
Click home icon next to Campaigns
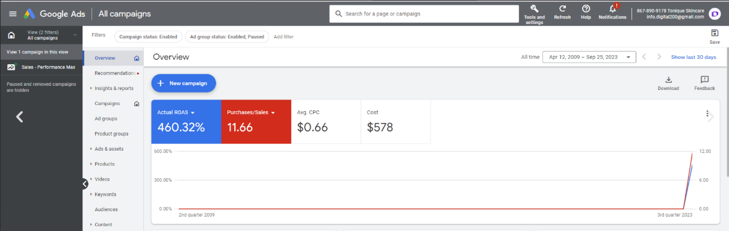pyautogui.click(x=137, y=104)
